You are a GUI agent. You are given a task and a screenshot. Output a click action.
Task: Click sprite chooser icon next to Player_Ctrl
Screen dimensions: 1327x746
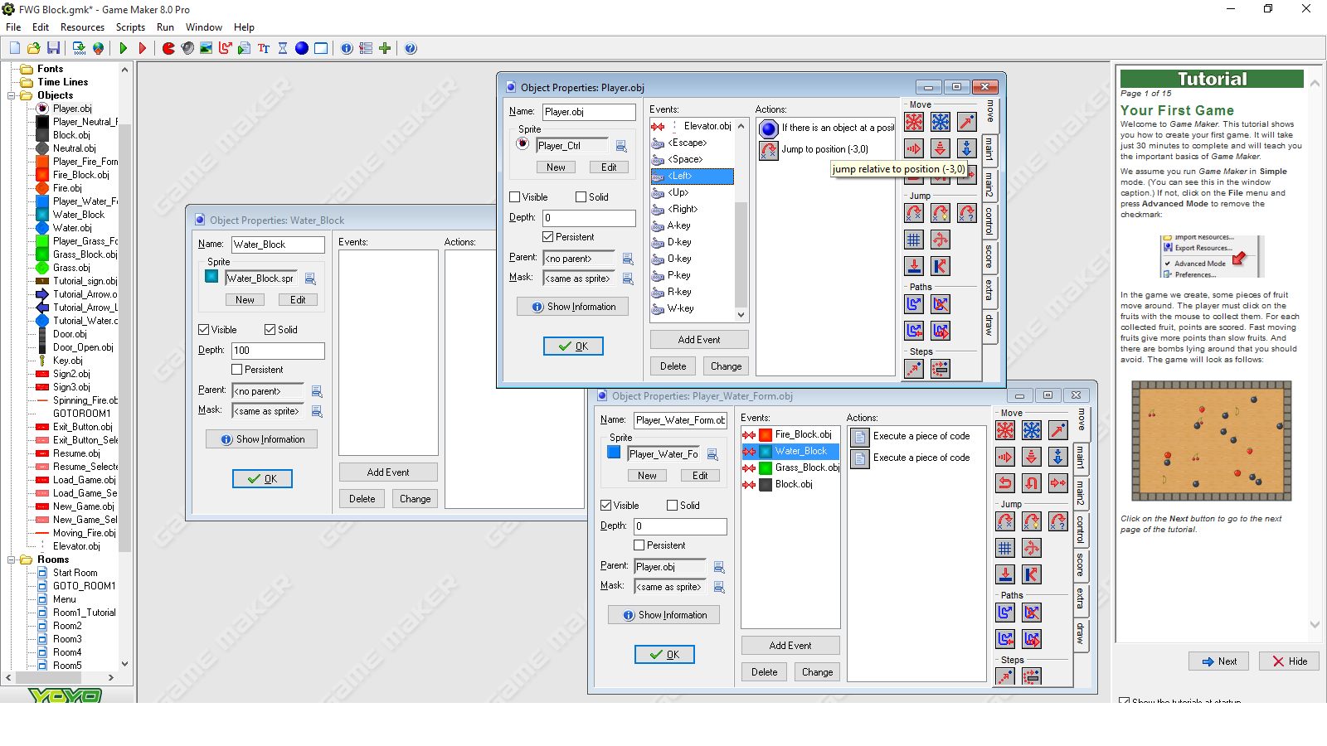point(621,146)
